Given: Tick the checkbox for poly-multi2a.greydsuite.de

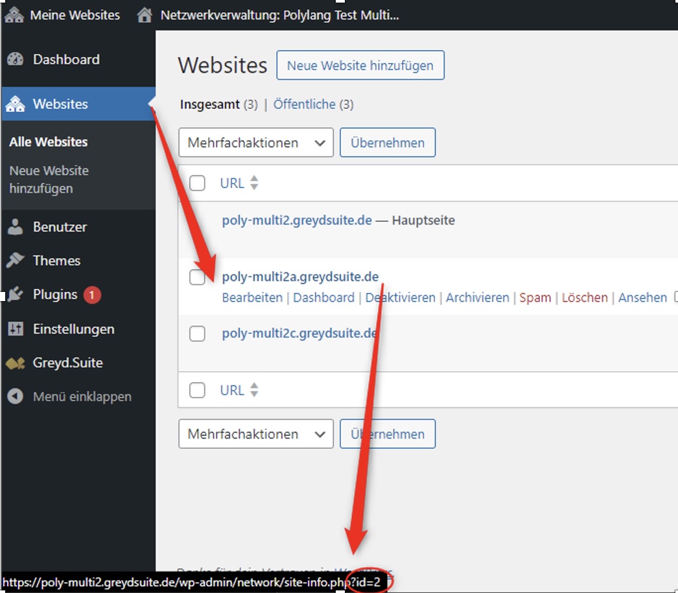Looking at the screenshot, I should click(x=197, y=278).
